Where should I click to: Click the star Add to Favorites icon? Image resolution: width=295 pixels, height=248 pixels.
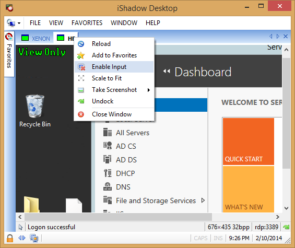(81, 55)
